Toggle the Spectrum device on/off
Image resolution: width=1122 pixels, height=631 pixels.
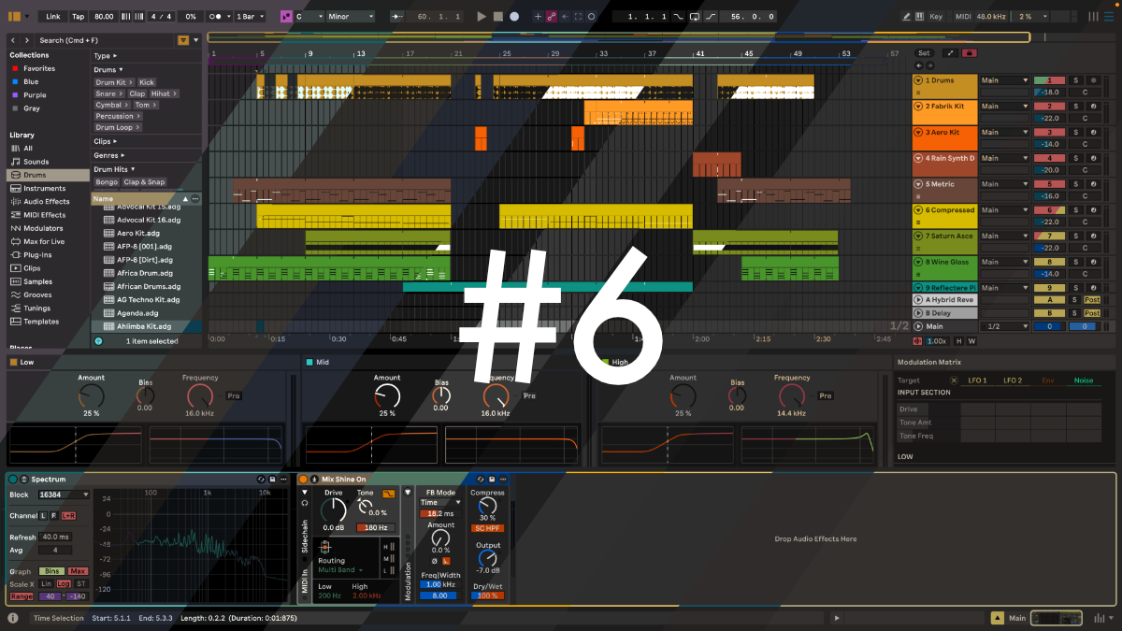[x=13, y=480]
